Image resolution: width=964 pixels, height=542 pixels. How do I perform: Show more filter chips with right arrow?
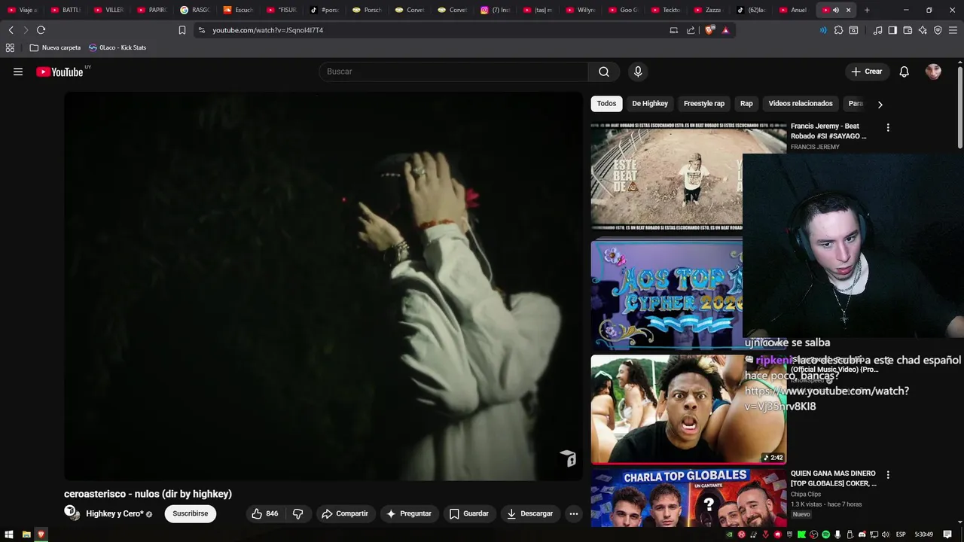(880, 105)
